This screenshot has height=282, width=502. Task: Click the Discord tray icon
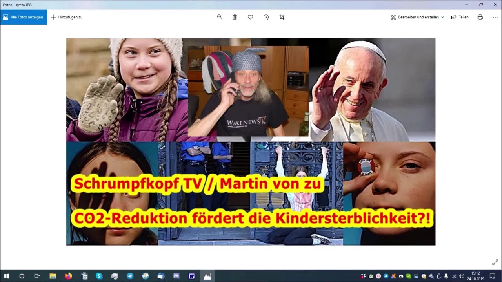[x=401, y=276]
